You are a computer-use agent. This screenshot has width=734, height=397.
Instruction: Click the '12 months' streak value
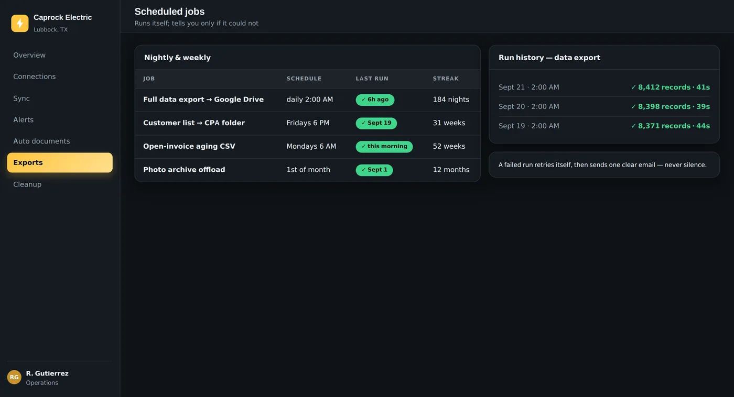coord(451,170)
